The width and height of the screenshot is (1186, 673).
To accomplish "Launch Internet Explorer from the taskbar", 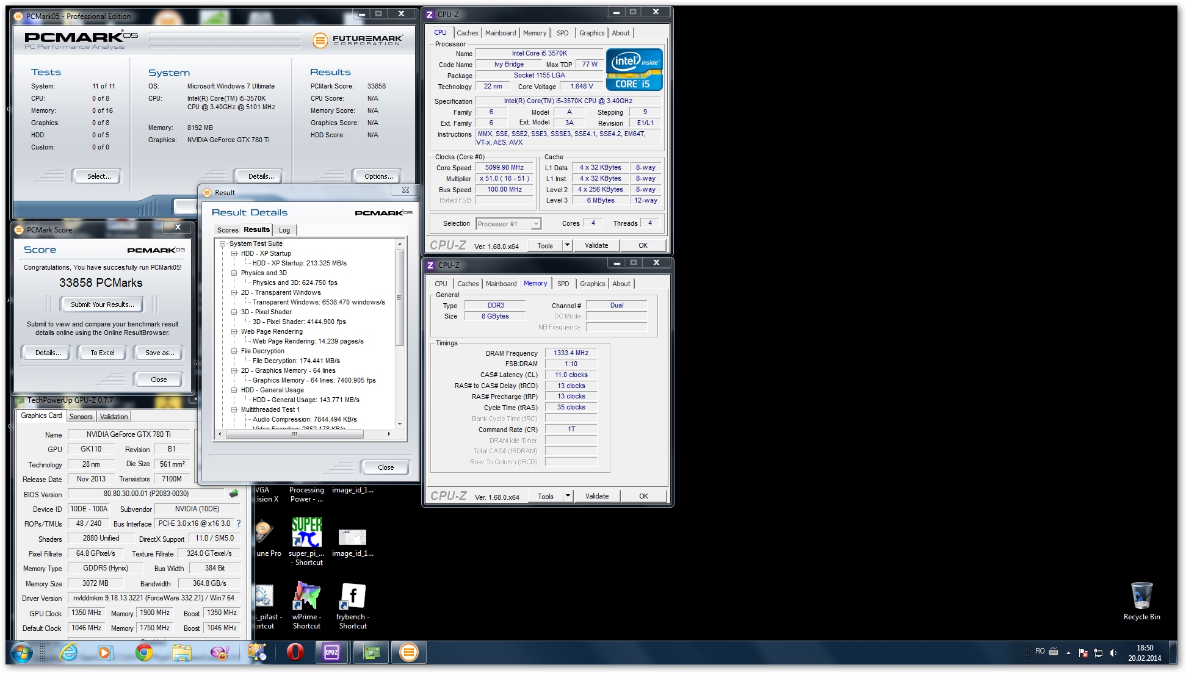I will pyautogui.click(x=68, y=653).
